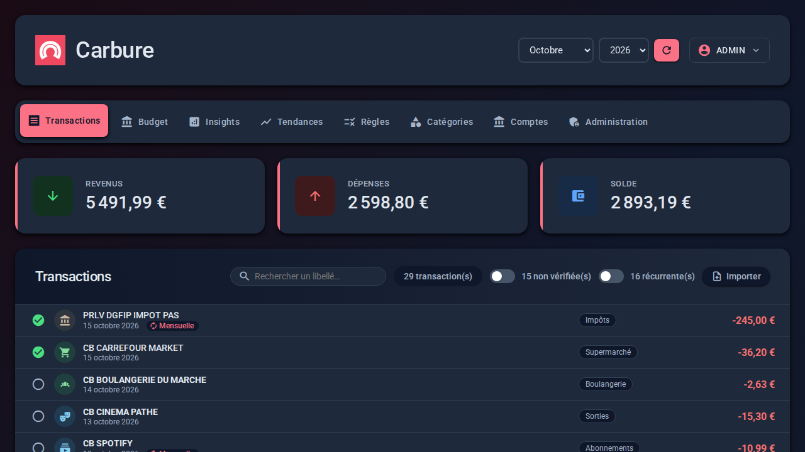Open the month dropdown showing Octobre
The width and height of the screenshot is (805, 452).
click(x=556, y=50)
